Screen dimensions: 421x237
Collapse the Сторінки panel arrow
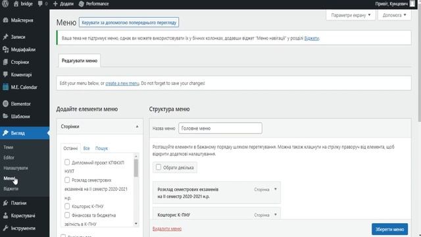pos(137,126)
